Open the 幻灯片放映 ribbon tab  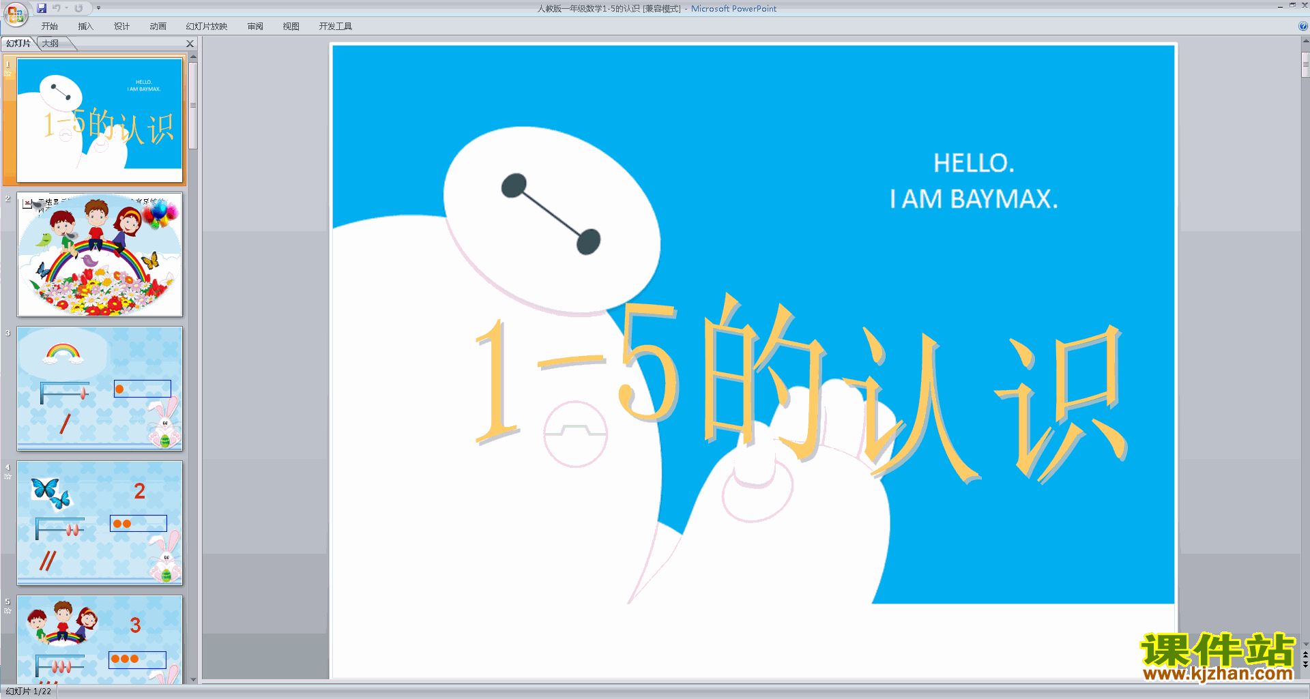coord(207,26)
